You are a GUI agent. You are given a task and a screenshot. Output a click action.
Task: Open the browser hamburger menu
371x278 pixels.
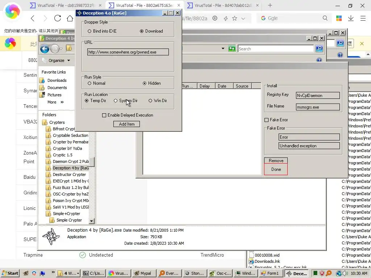click(x=363, y=18)
